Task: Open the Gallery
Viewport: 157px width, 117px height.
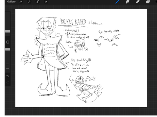Action: coord(11,2)
